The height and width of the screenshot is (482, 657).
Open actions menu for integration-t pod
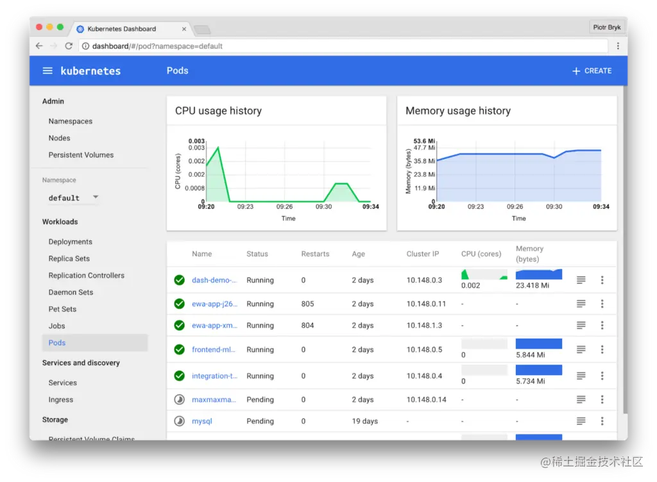602,376
